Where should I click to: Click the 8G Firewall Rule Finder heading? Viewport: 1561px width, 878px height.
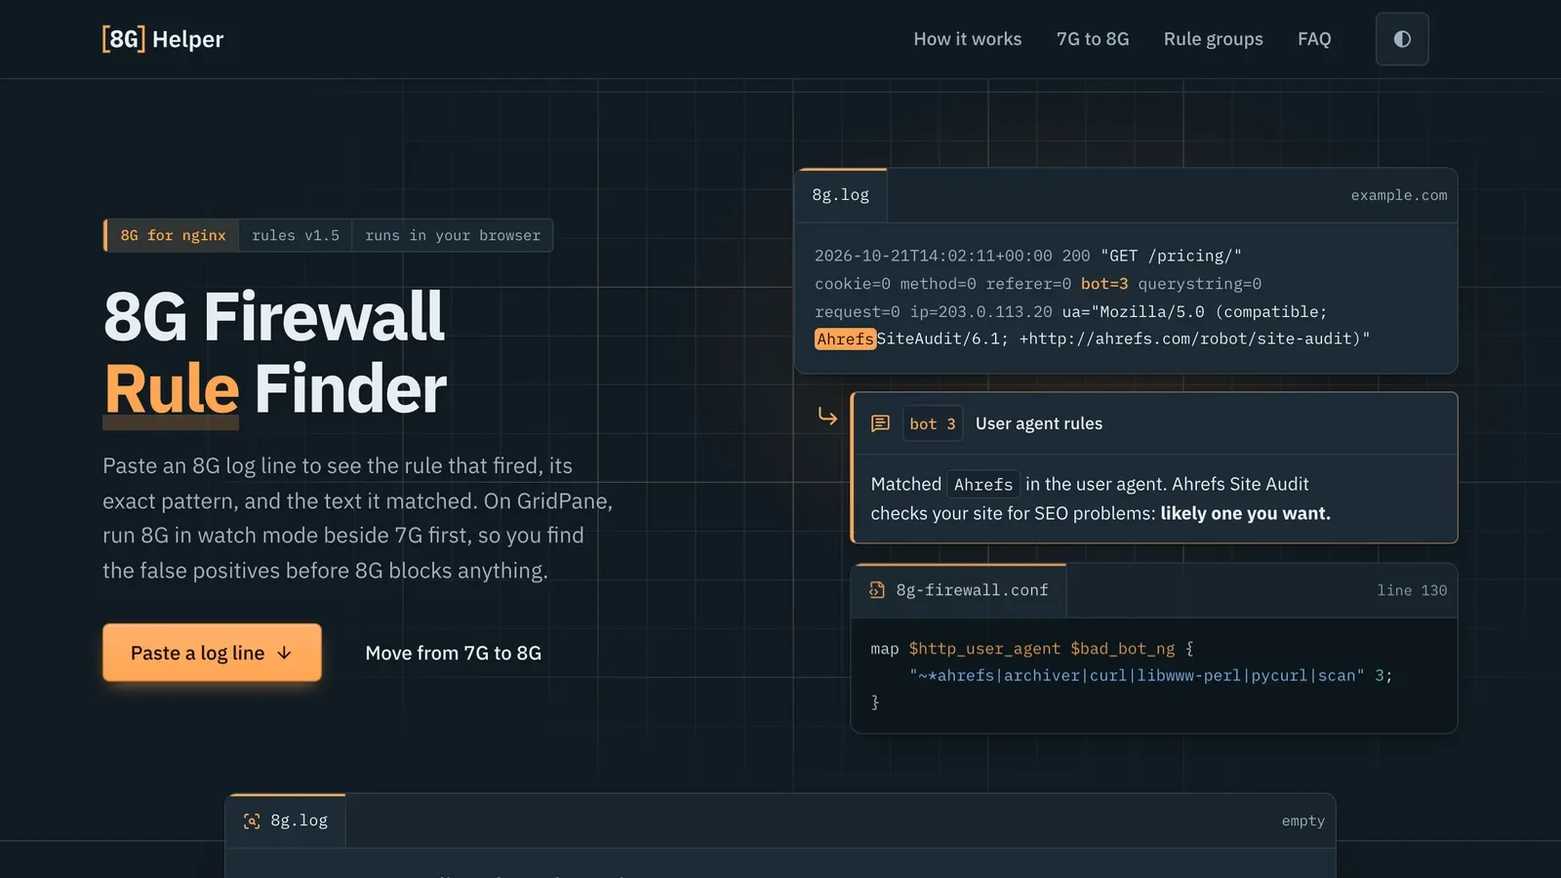[x=275, y=352]
